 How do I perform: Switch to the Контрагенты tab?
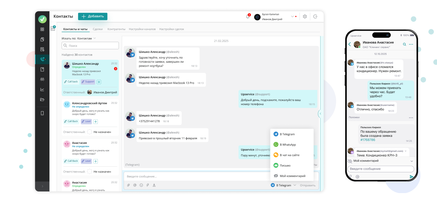click(116, 29)
